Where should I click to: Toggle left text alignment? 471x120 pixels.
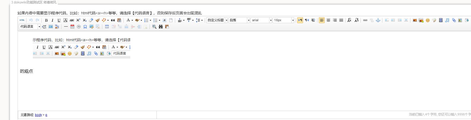[322, 20]
